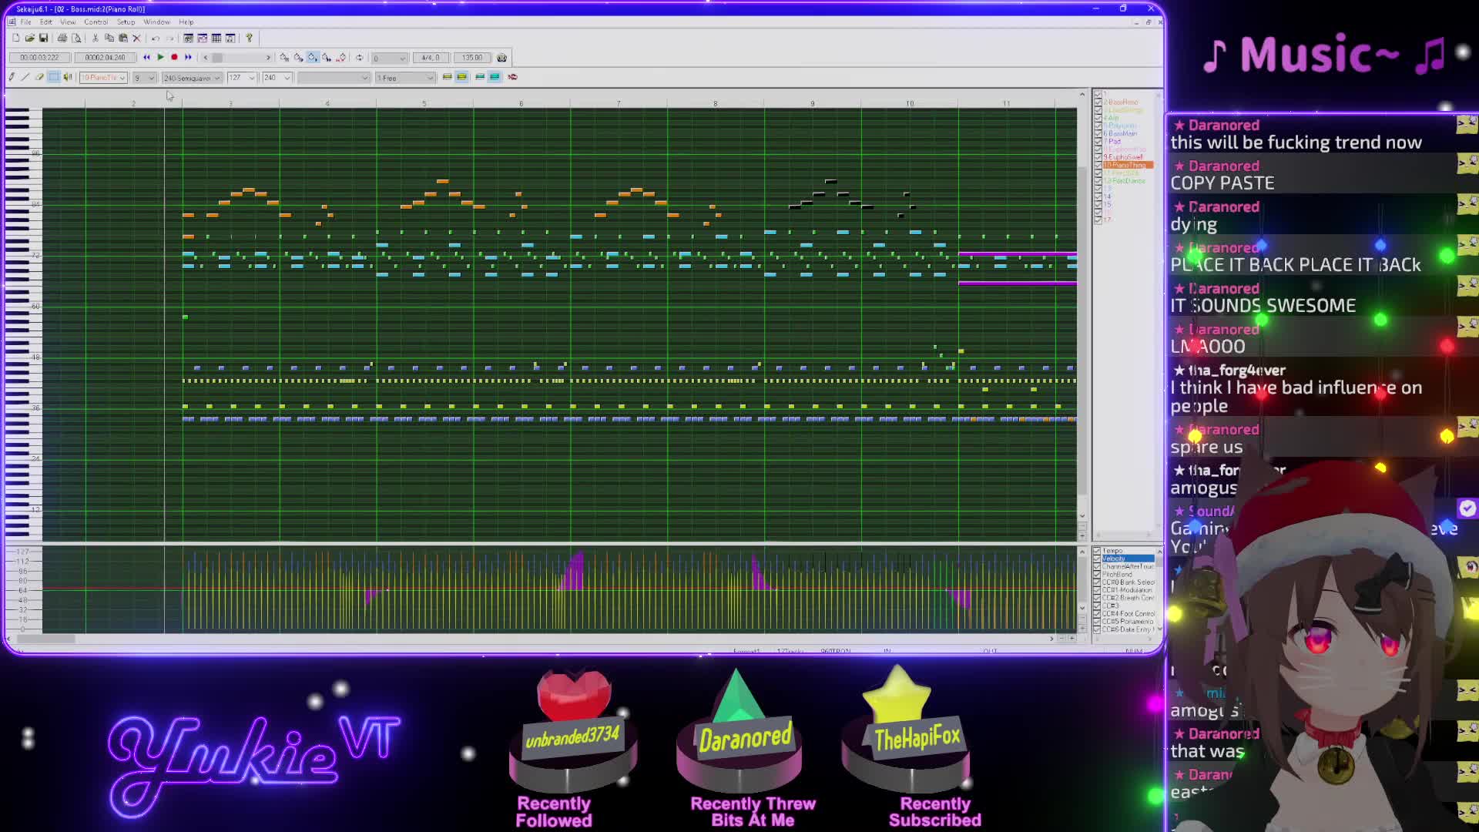
Task: Click the horizontal scrollbar thumb under the graph
Action: [46, 639]
